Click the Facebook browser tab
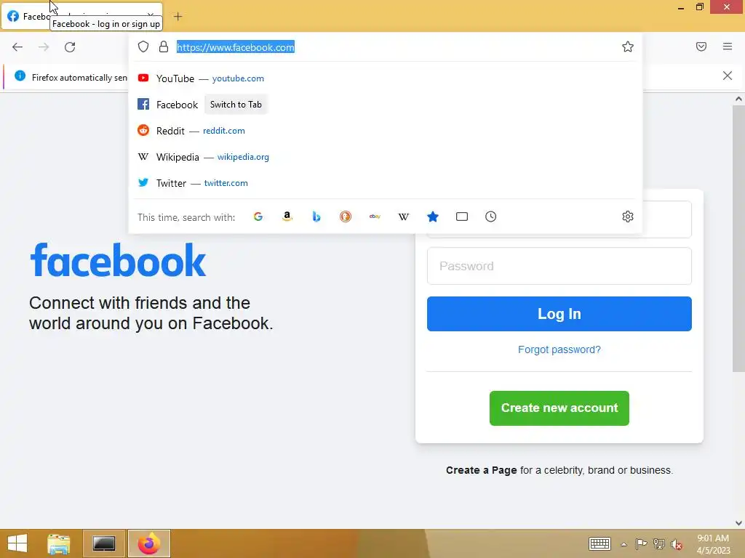 81,17
